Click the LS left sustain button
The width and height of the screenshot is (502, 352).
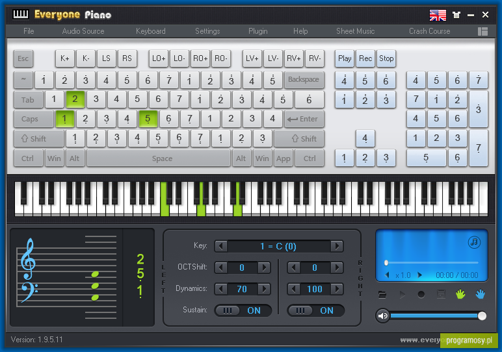[x=106, y=58]
